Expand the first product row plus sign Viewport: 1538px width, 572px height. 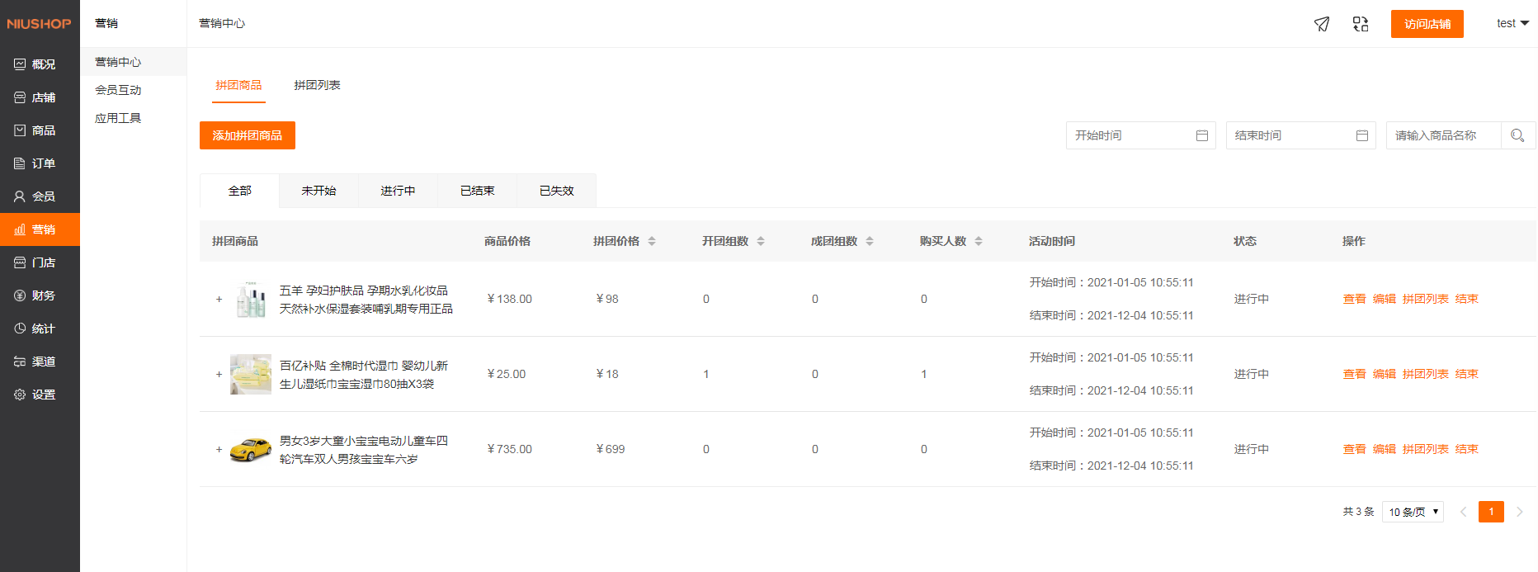click(x=219, y=299)
